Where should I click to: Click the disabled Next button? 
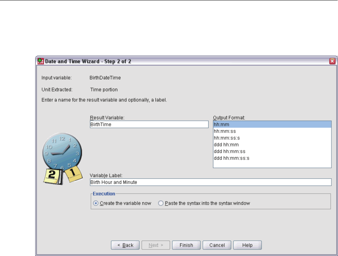point(156,245)
